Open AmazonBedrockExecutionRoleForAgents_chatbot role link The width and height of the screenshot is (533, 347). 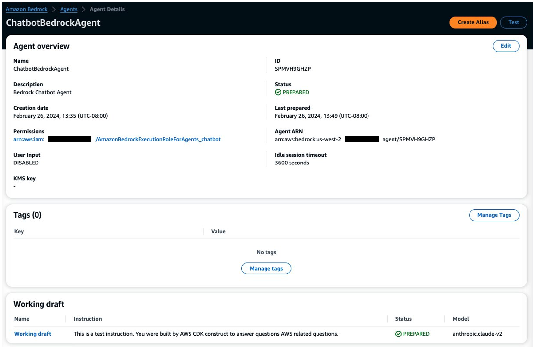pyautogui.click(x=158, y=139)
